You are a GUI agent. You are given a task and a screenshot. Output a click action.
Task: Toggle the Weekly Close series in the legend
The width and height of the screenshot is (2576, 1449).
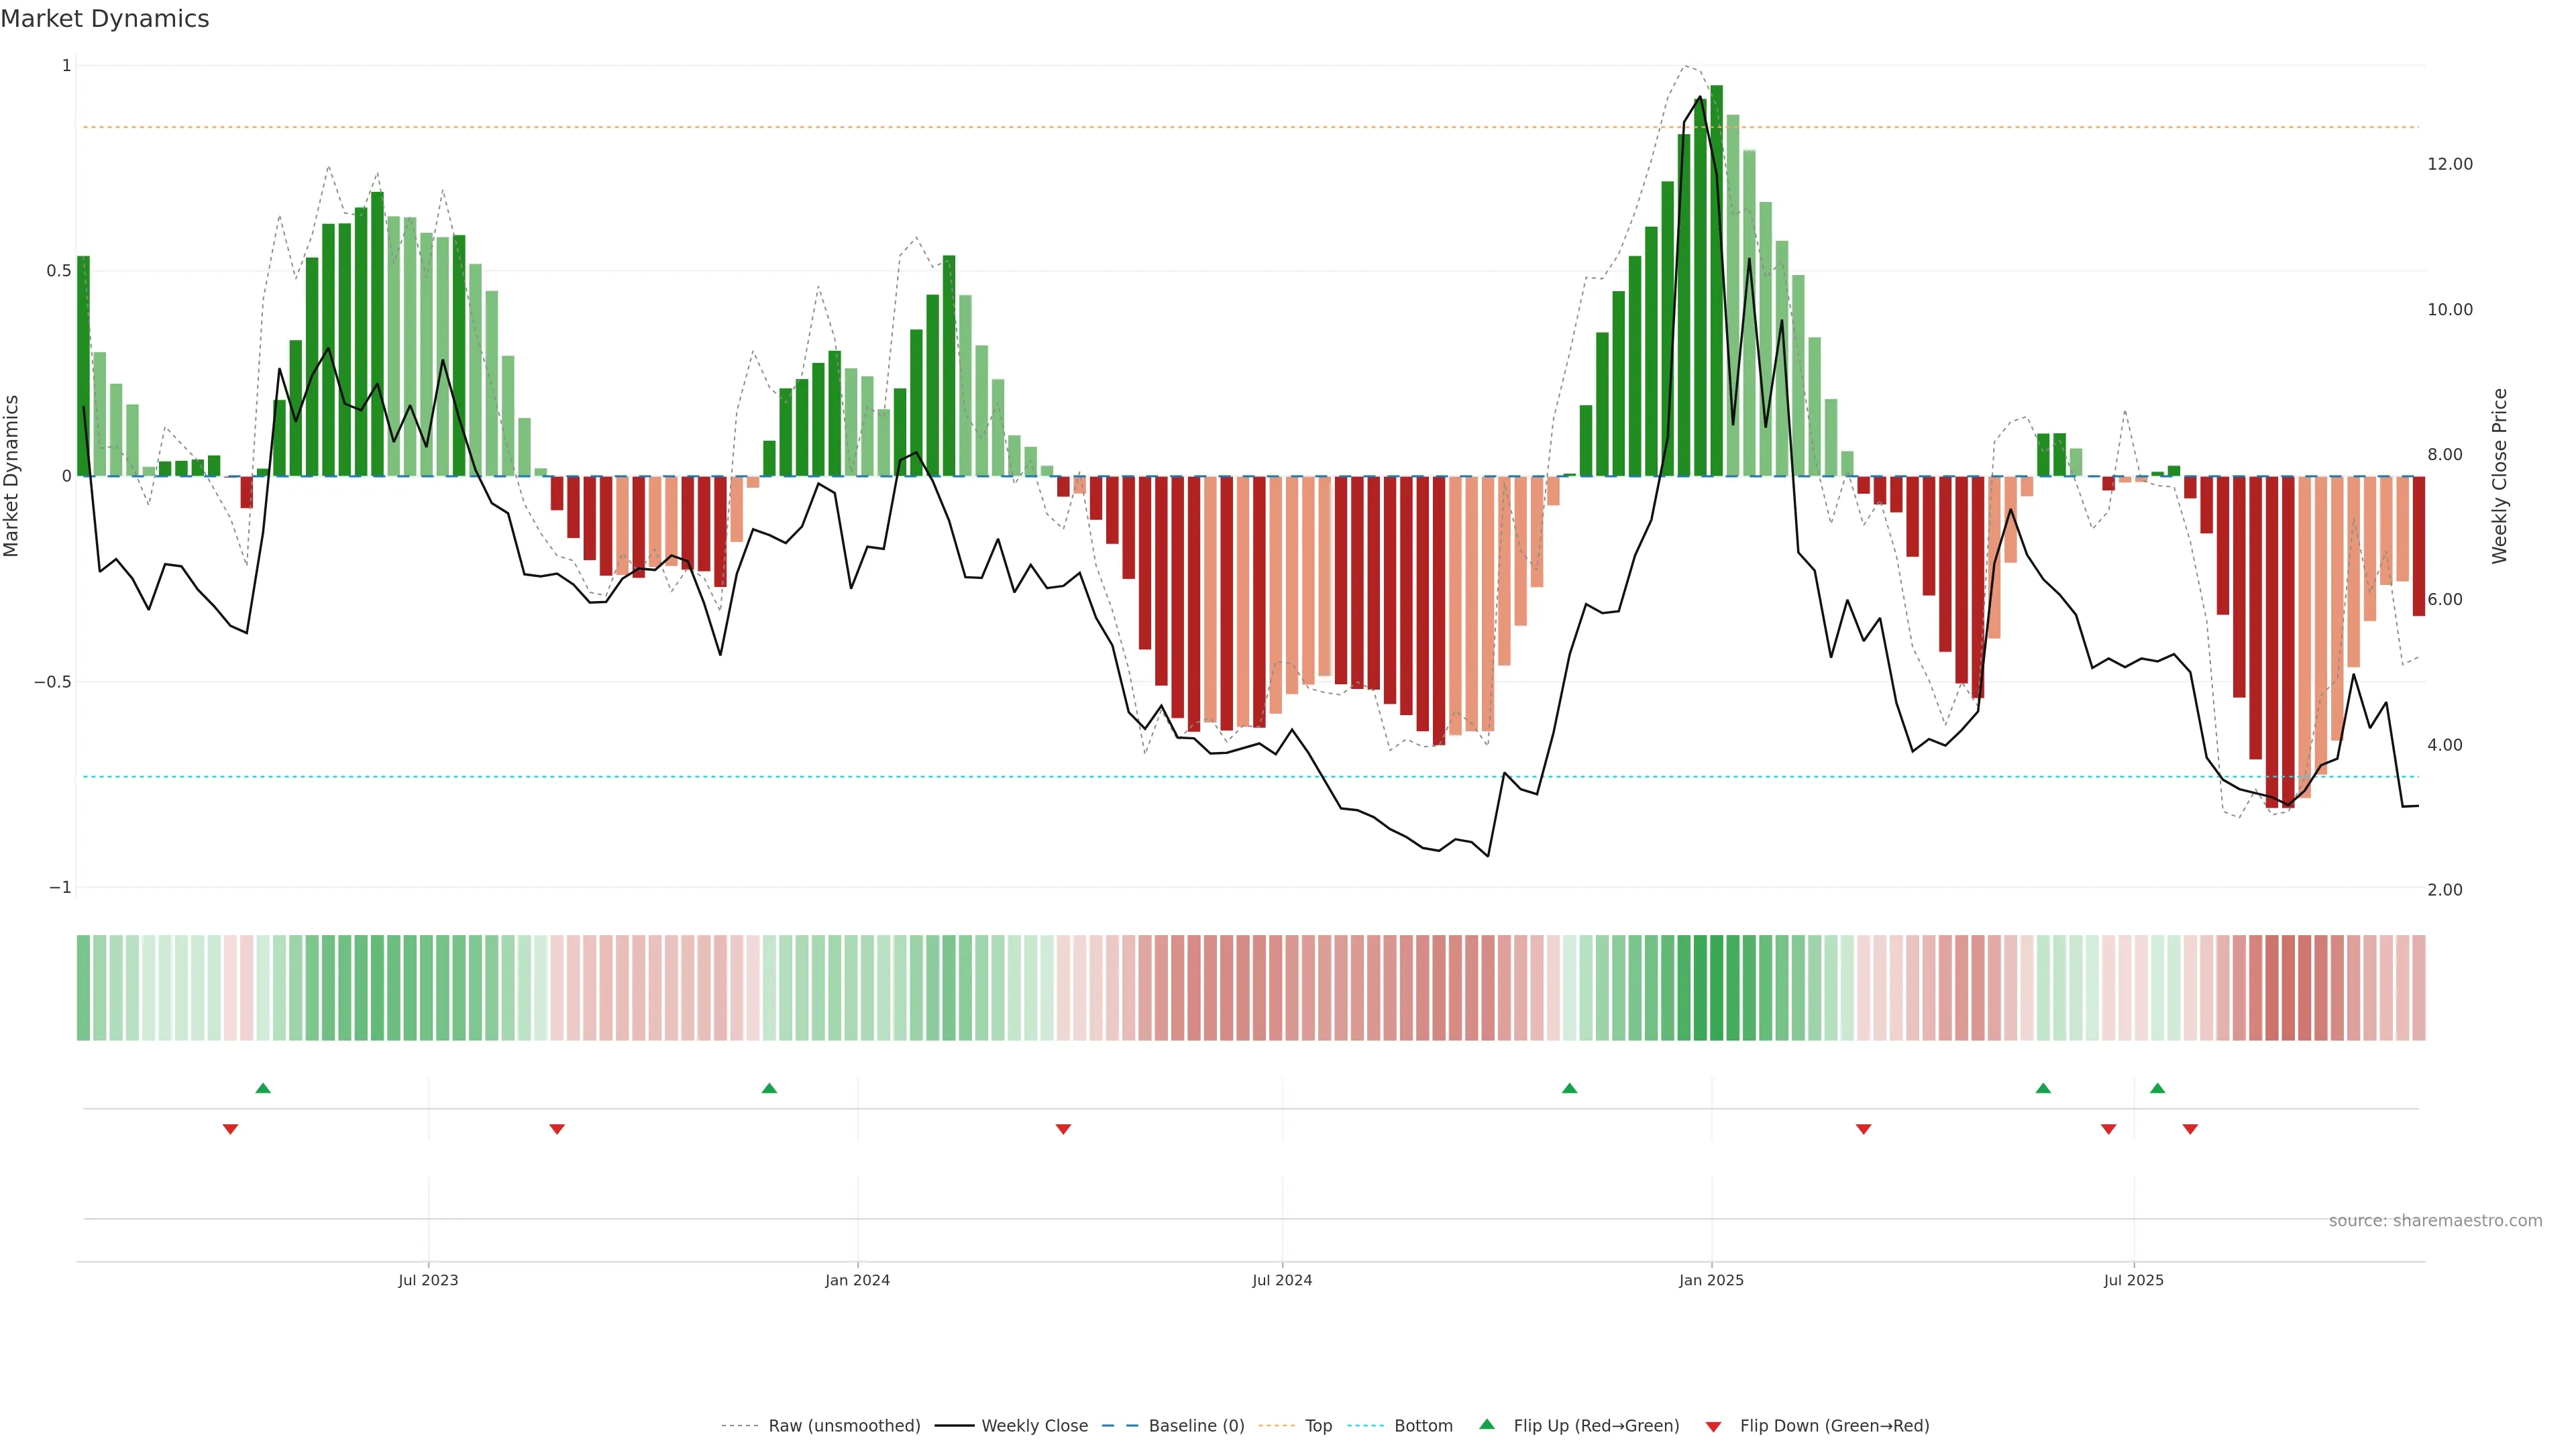[1034, 1425]
